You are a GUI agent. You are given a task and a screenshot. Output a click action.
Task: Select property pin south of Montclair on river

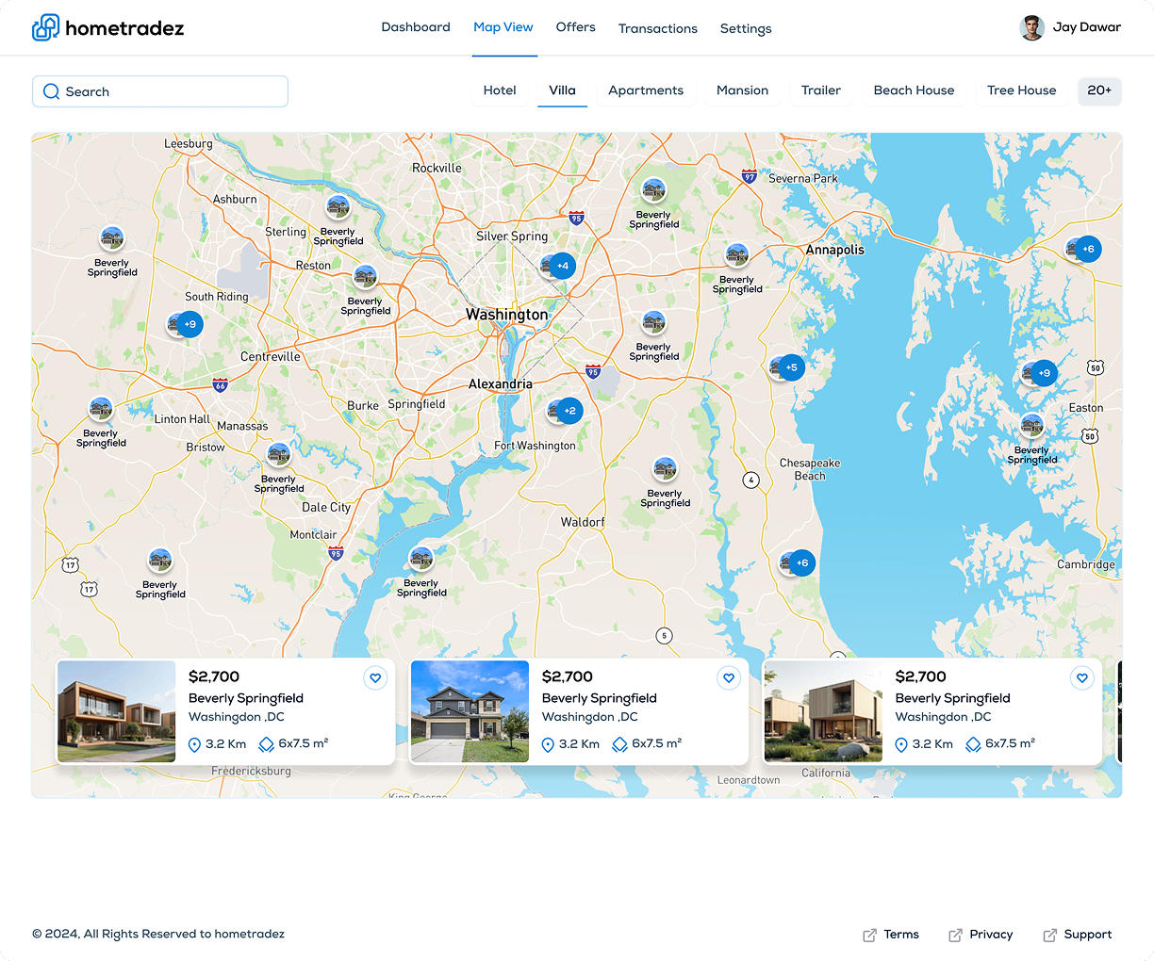pyautogui.click(x=421, y=558)
